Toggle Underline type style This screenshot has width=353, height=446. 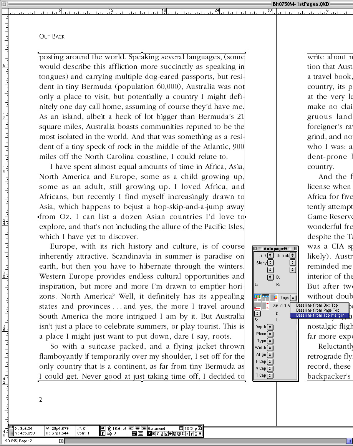point(162,434)
